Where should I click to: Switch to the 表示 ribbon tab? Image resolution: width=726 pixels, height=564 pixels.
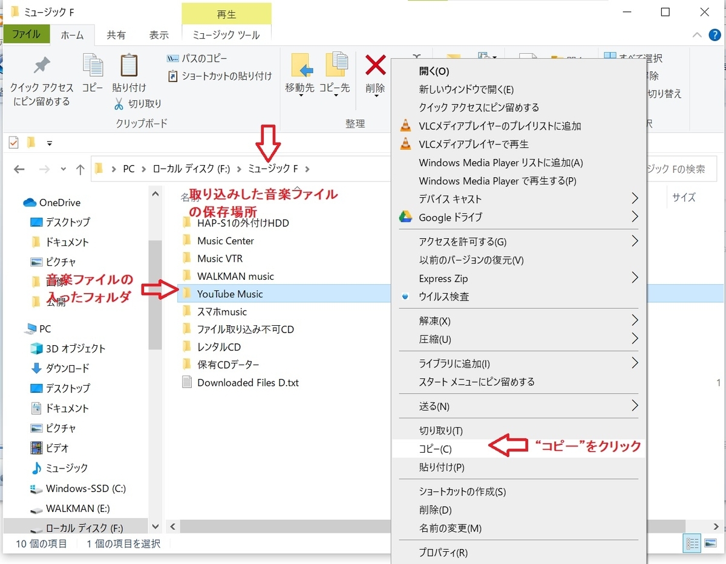click(159, 35)
